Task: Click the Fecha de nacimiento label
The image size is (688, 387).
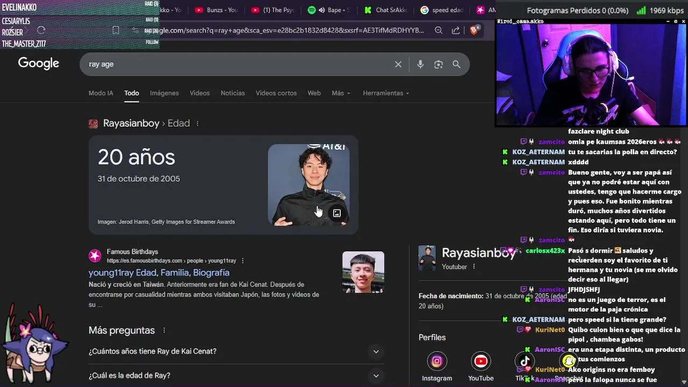Action: pos(451,296)
